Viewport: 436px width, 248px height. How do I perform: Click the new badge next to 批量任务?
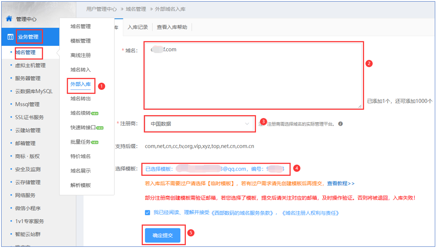pyautogui.click(x=95, y=142)
